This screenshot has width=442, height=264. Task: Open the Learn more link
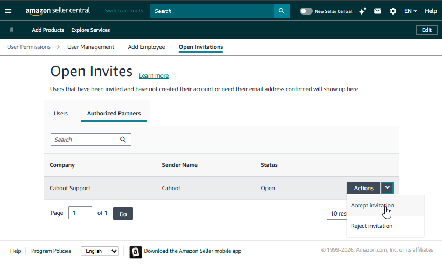coord(153,75)
